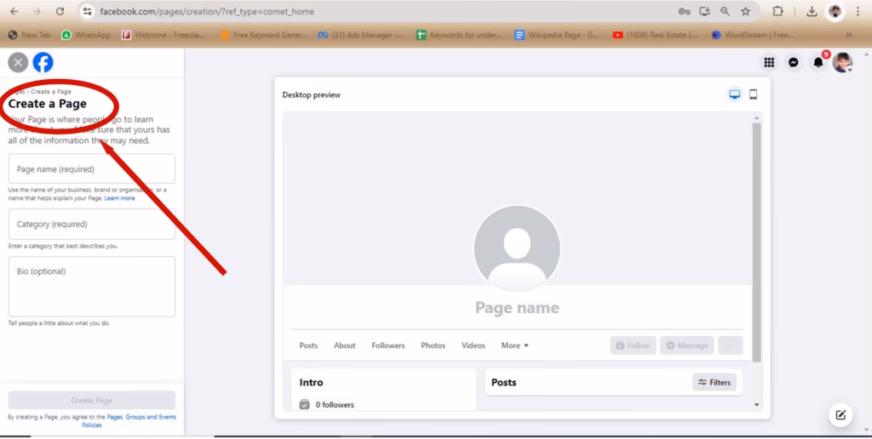The height and width of the screenshot is (439, 872).
Task: Click the 0 followers text
Action: point(335,405)
